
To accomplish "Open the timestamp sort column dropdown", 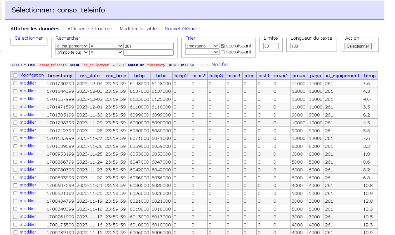I will [202, 46].
